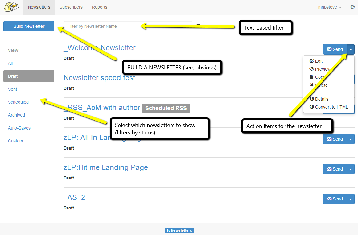
Task: Click the Filter by Newsletter Name field
Action: click(x=128, y=26)
